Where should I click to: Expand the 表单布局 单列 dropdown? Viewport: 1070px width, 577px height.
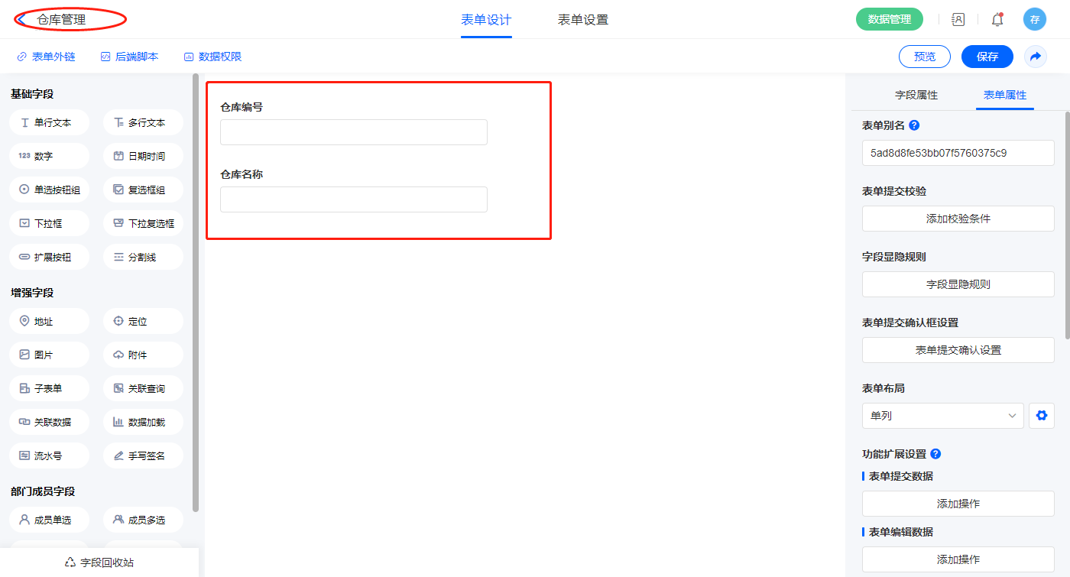click(x=942, y=416)
